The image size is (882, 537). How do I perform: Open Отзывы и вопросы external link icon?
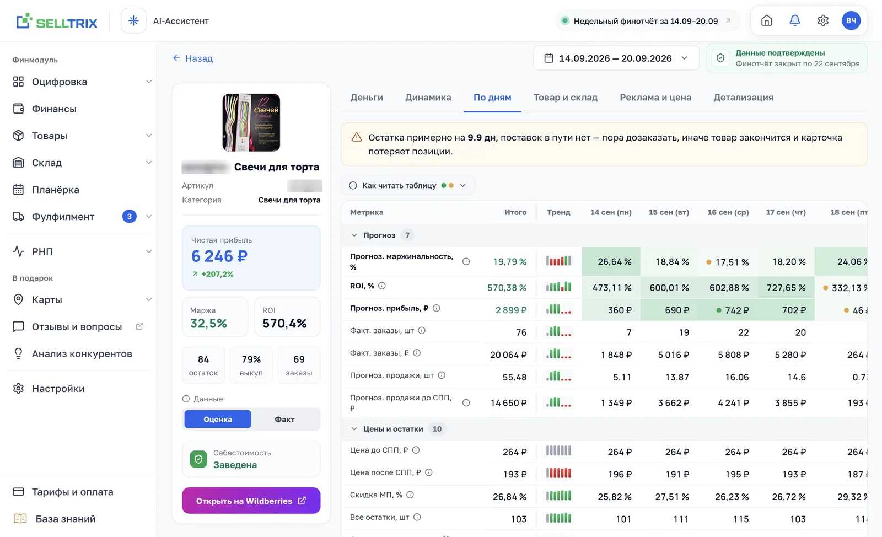coord(139,326)
